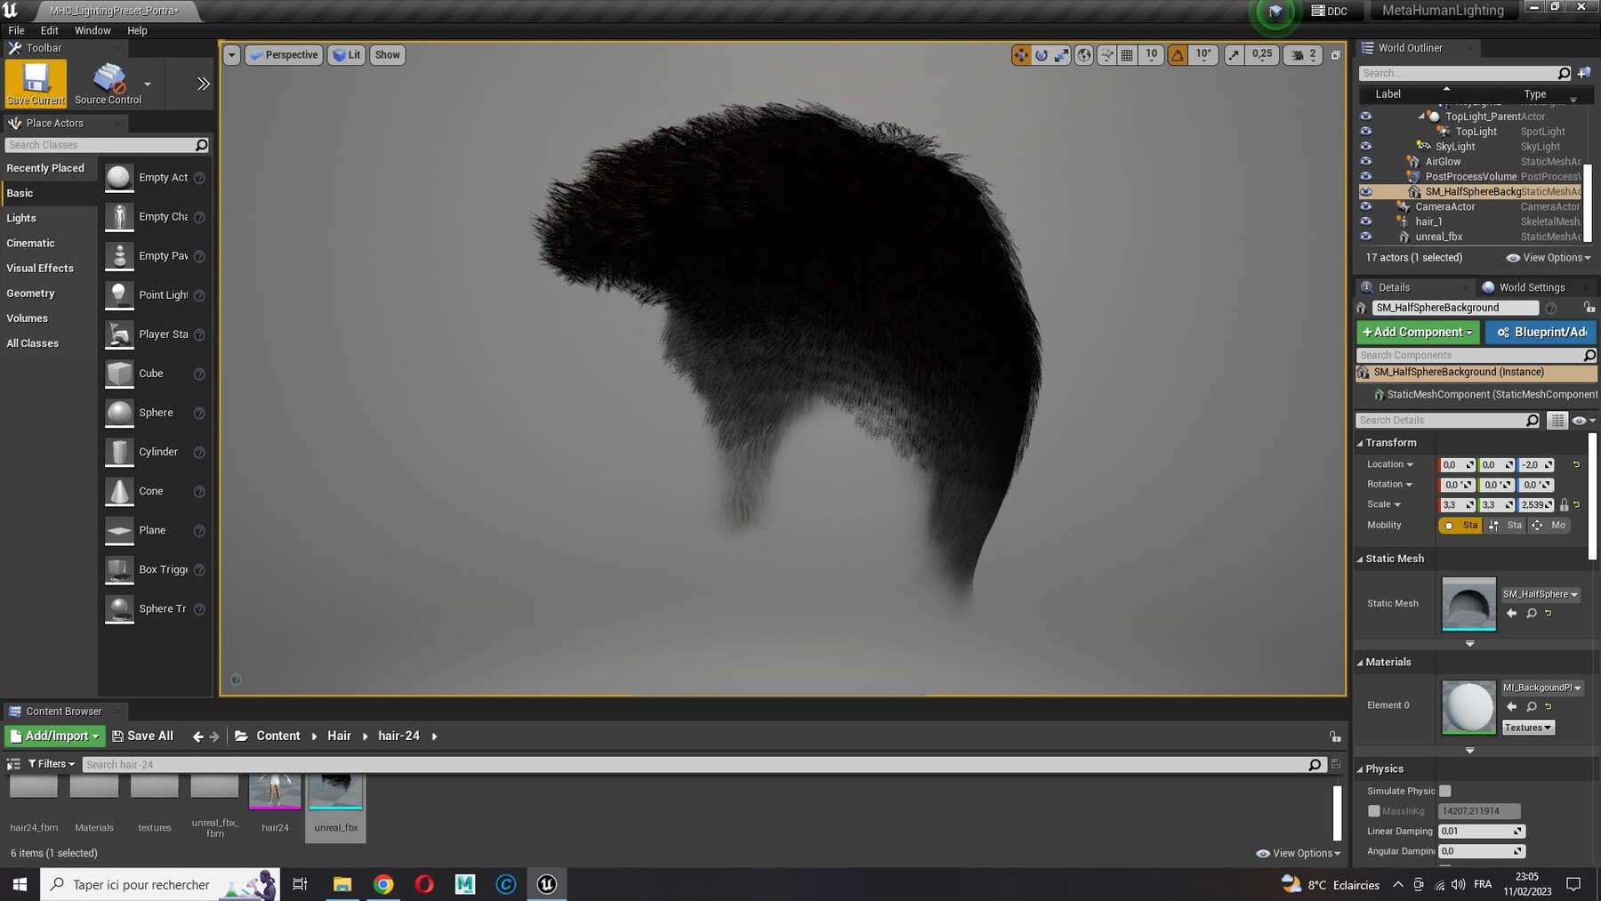The height and width of the screenshot is (901, 1601).
Task: Toggle visibility of hair_1 actor
Action: [x=1366, y=222]
